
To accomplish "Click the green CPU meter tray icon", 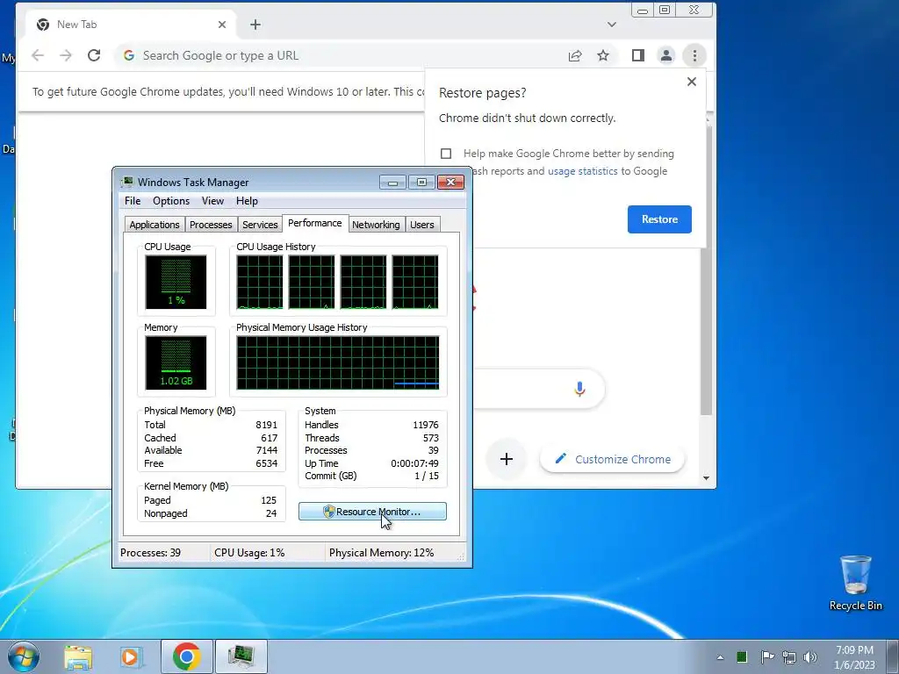I will tap(742, 656).
